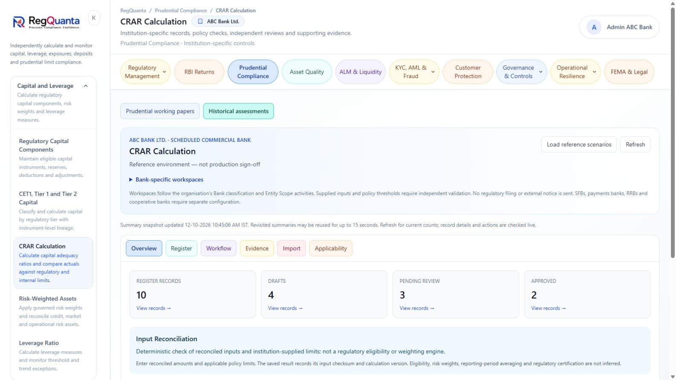View records under Approved
The height and width of the screenshot is (380, 676).
click(x=548, y=308)
